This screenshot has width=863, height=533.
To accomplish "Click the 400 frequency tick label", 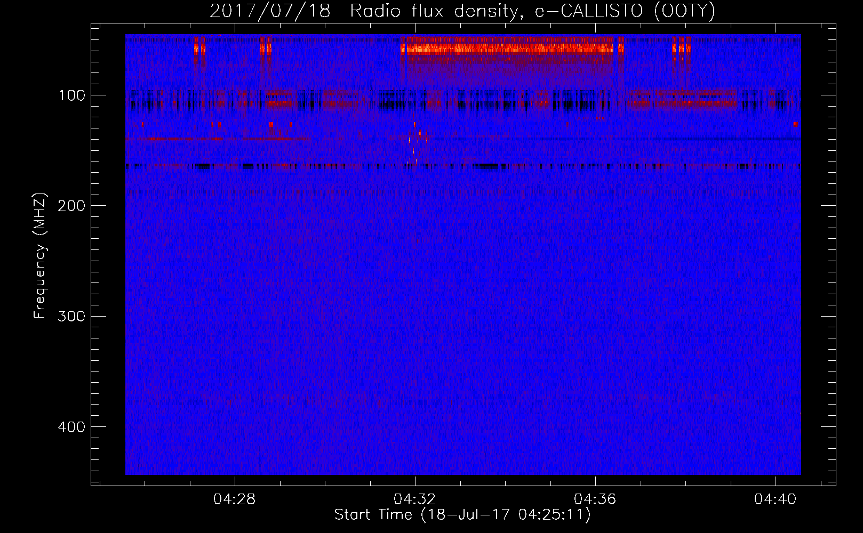I will click(x=71, y=427).
